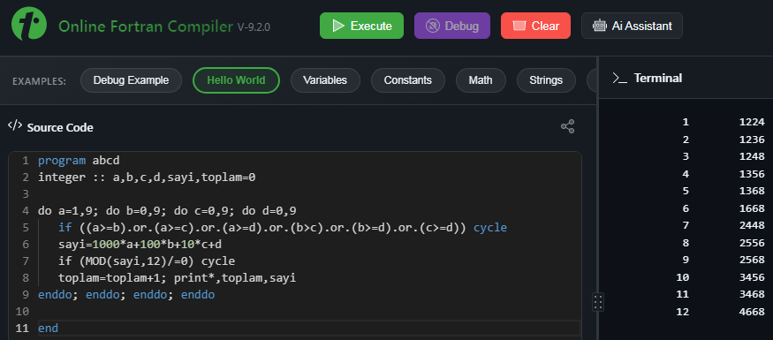Click terminal output value 3468

pyautogui.click(x=752, y=294)
